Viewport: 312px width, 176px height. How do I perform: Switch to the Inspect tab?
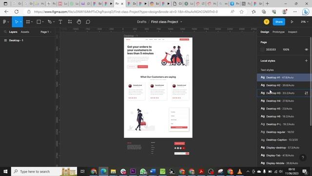pyautogui.click(x=292, y=32)
